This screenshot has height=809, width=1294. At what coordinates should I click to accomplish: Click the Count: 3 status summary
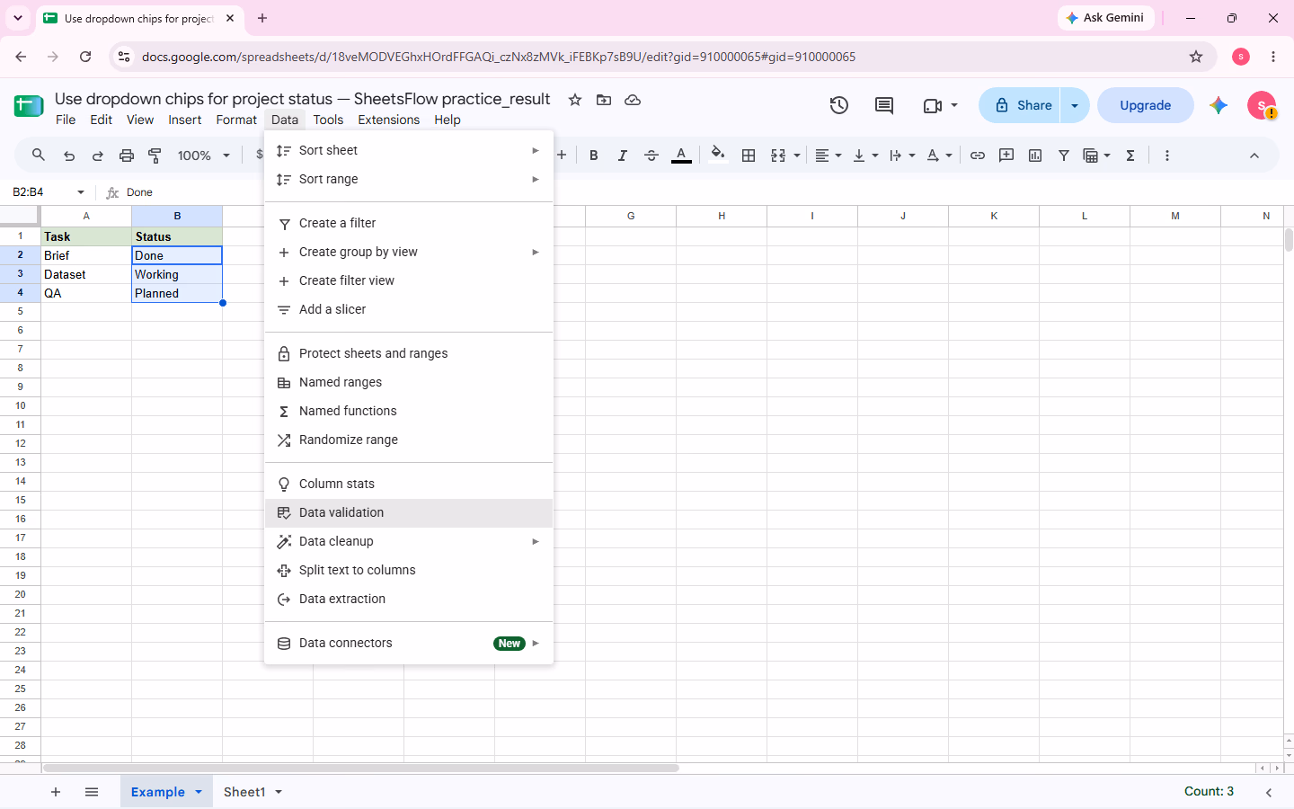coord(1209,791)
